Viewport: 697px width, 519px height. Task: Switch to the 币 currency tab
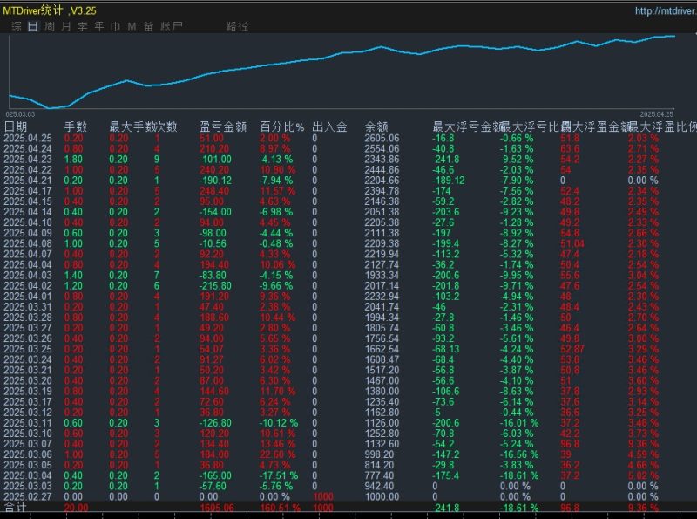(116, 27)
